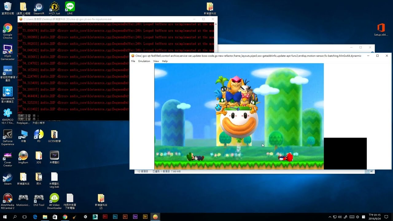Expand hidden system tray icons

coord(330,217)
